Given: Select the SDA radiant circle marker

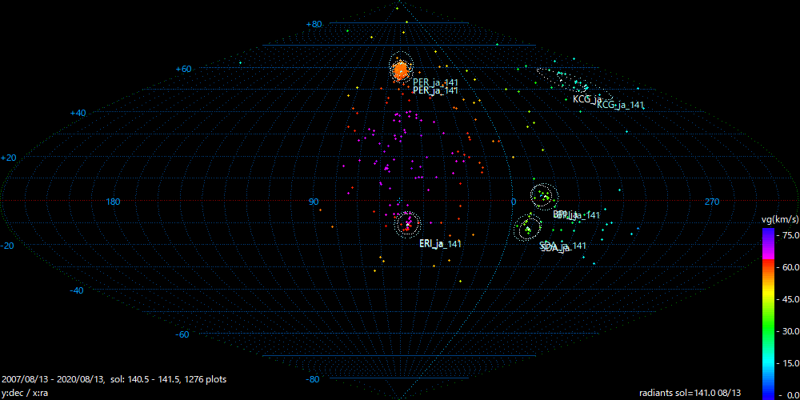Looking at the screenshot, I should 528,227.
